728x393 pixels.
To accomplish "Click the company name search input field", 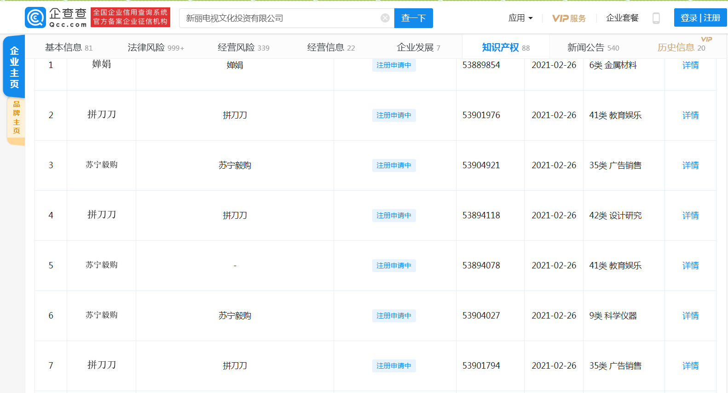I will pyautogui.click(x=281, y=18).
